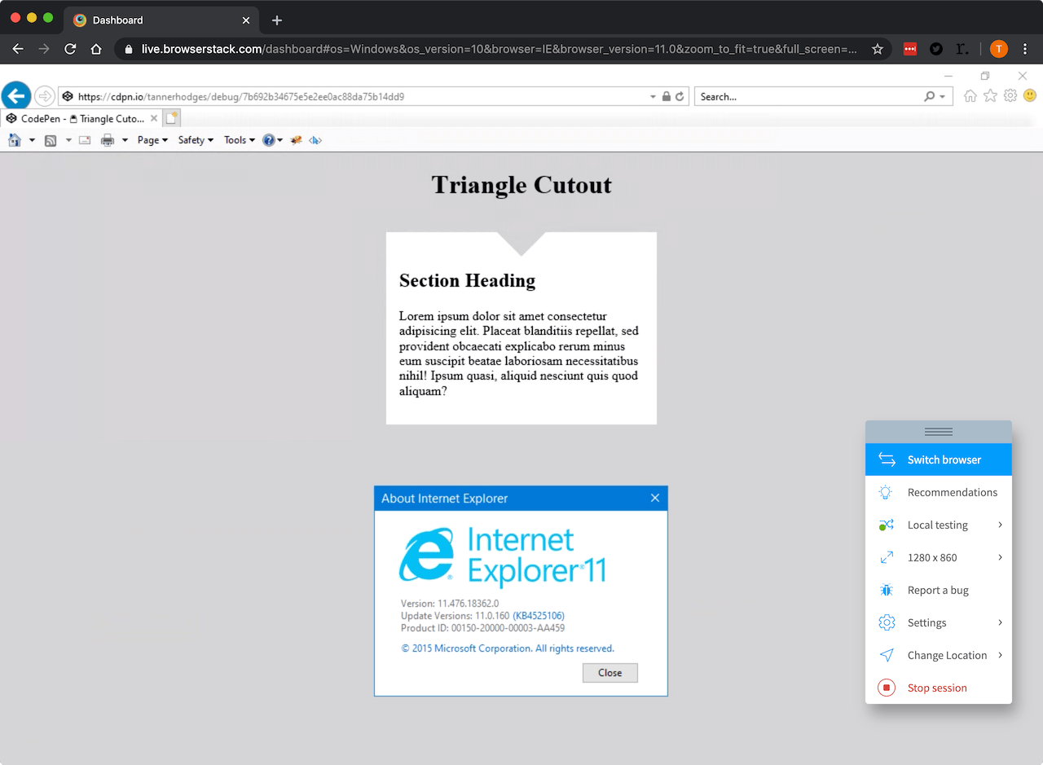Click the Read Mail envelope icon
The height and width of the screenshot is (765, 1043).
pyautogui.click(x=85, y=140)
